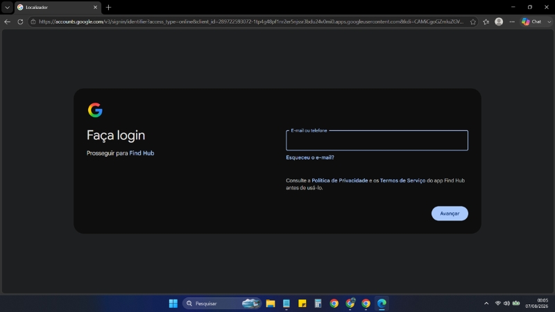This screenshot has height=312, width=555.
Task: Bookmark this page with the star icon
Action: (x=473, y=21)
